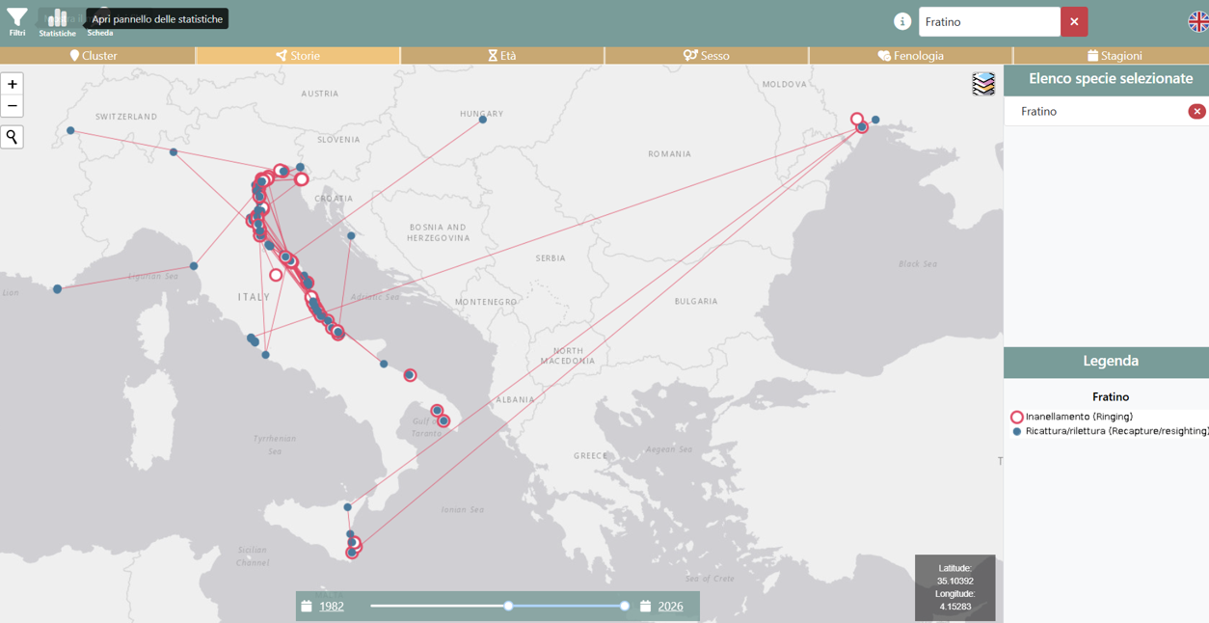This screenshot has height=623, width=1209.
Task: Switch to the Sesso tab
Action: pyautogui.click(x=707, y=56)
